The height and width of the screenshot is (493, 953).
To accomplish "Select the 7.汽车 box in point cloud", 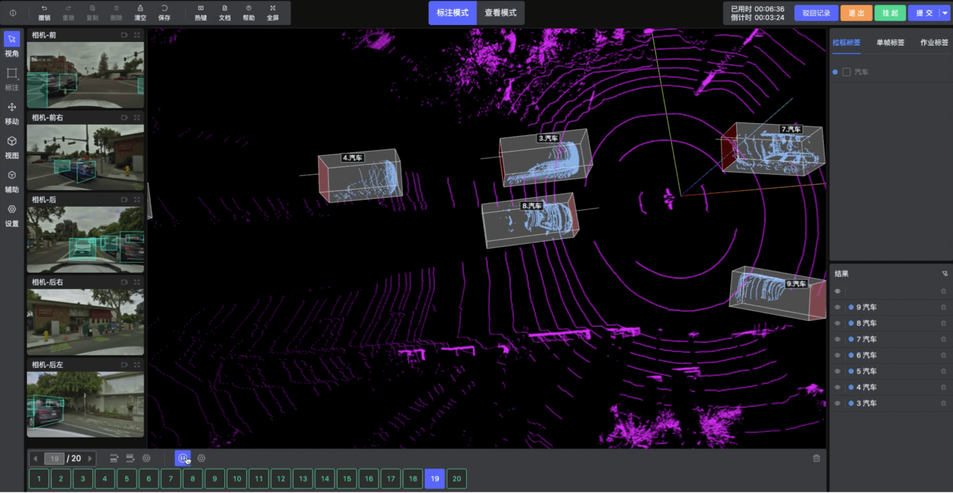I will pos(774,149).
